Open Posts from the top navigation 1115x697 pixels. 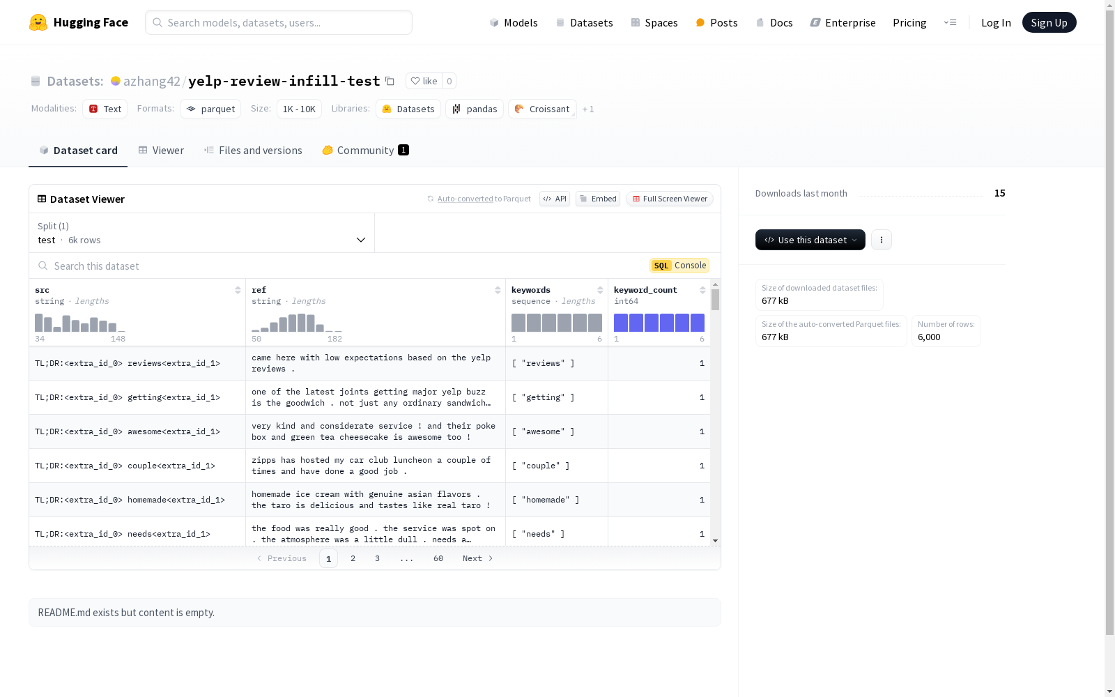[716, 22]
